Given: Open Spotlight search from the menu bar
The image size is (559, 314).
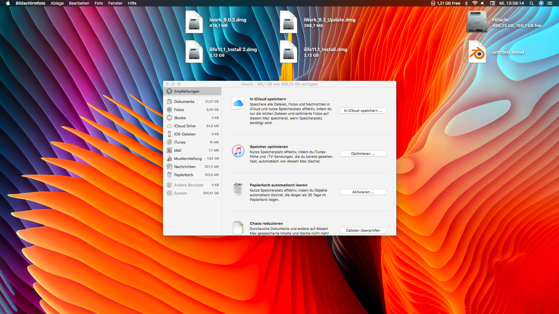Looking at the screenshot, I should point(531,3).
